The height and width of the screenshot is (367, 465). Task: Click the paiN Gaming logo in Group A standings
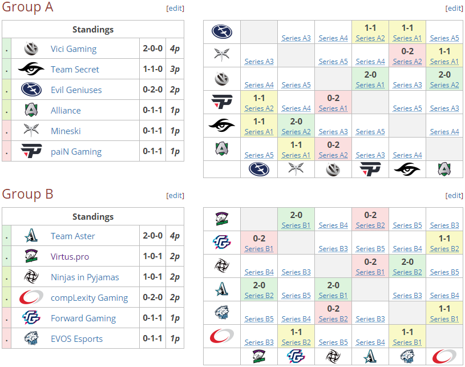click(x=31, y=151)
